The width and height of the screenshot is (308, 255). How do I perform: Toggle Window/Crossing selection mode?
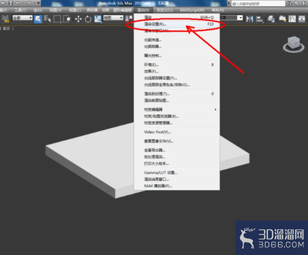click(x=67, y=19)
